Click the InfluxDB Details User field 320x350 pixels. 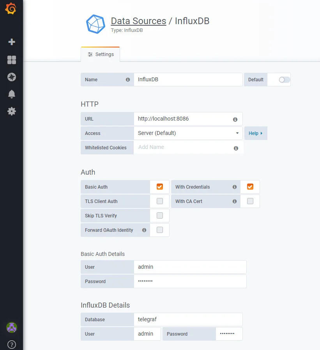(x=147, y=334)
